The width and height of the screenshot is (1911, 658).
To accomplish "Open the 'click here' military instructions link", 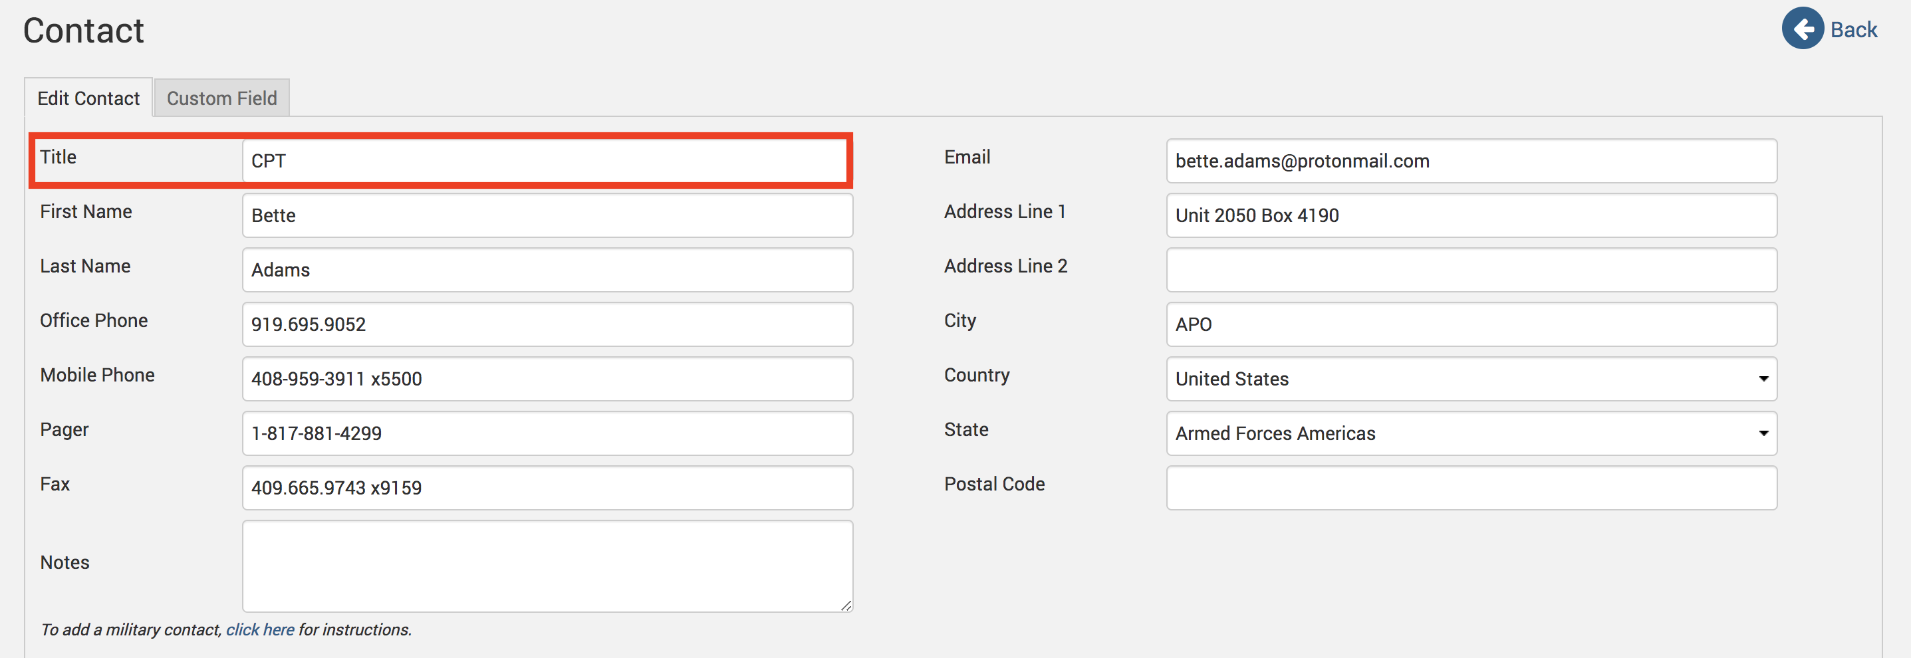I will tap(259, 630).
